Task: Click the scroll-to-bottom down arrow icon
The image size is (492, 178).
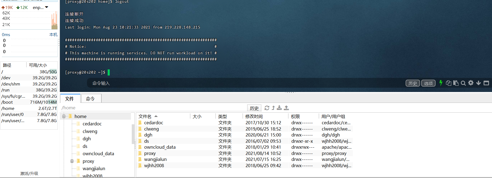Action: pos(478,83)
